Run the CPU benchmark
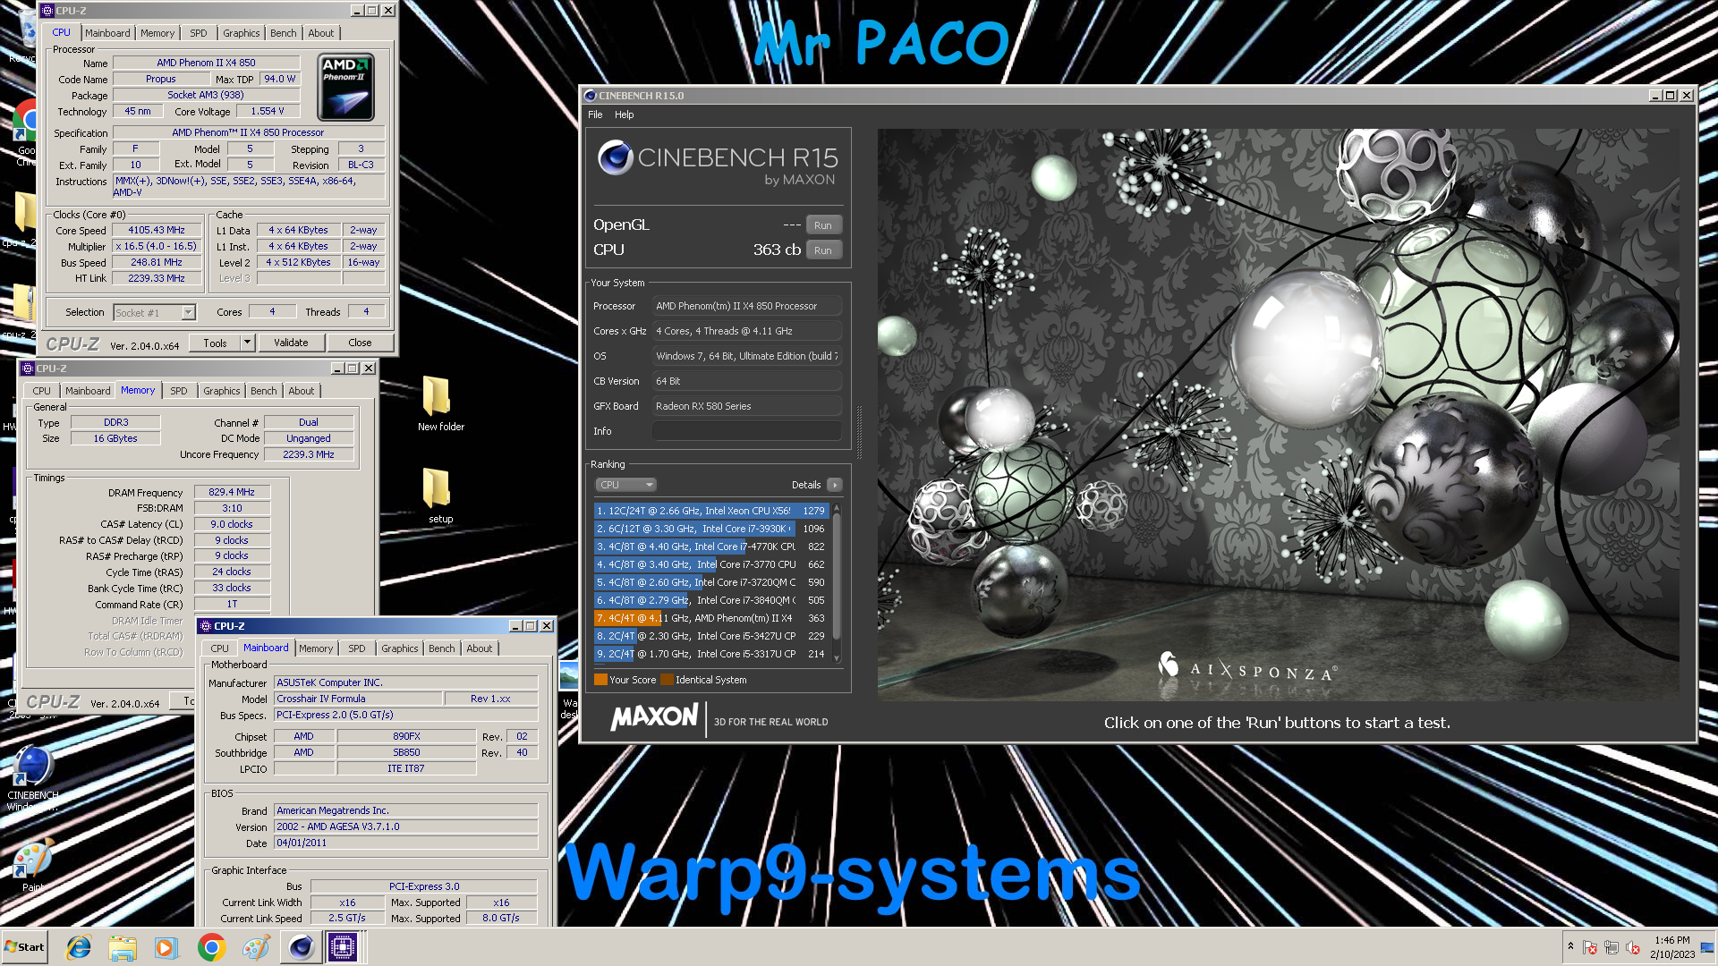Screen dimensions: 1718x966 coord(823,250)
